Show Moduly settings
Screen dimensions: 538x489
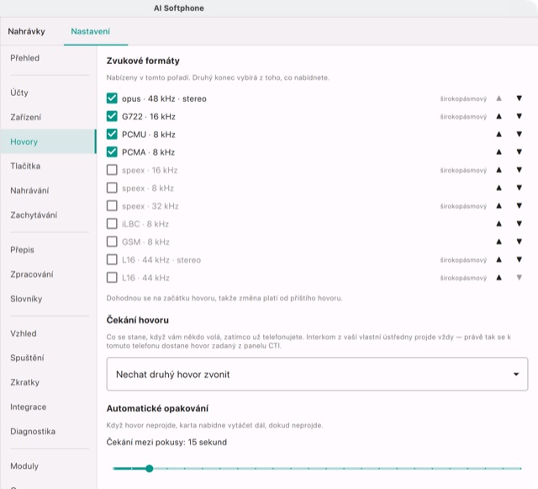[49, 466]
